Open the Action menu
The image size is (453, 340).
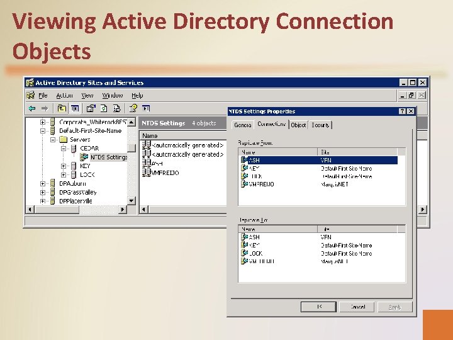click(64, 96)
